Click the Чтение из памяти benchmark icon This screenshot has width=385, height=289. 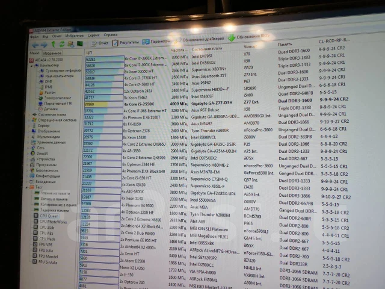click(x=37, y=193)
